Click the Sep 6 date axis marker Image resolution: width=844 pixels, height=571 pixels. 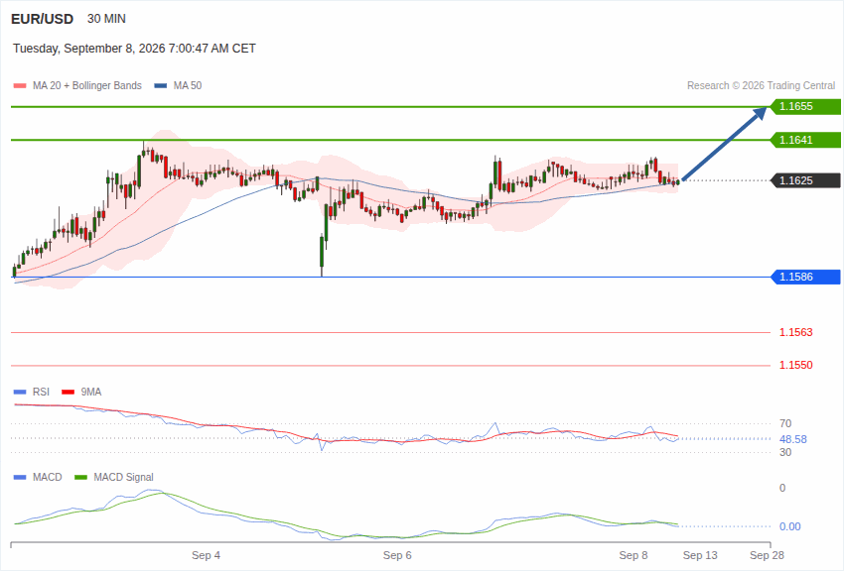click(x=397, y=555)
